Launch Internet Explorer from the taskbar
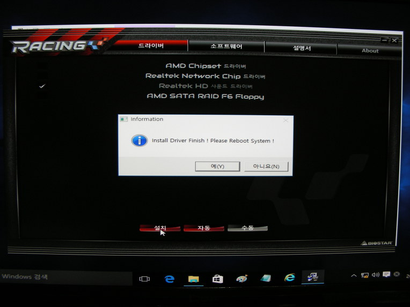Screen dimensions: 410x307 289,277
